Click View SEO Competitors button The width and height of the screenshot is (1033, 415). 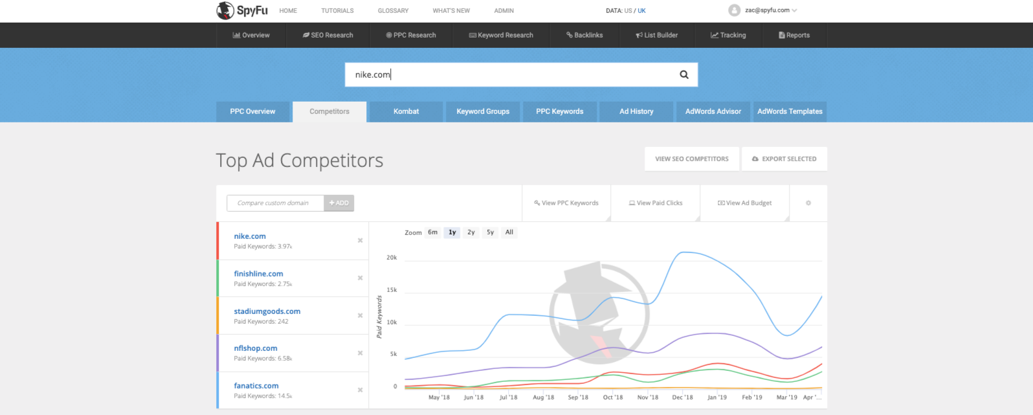(x=692, y=159)
